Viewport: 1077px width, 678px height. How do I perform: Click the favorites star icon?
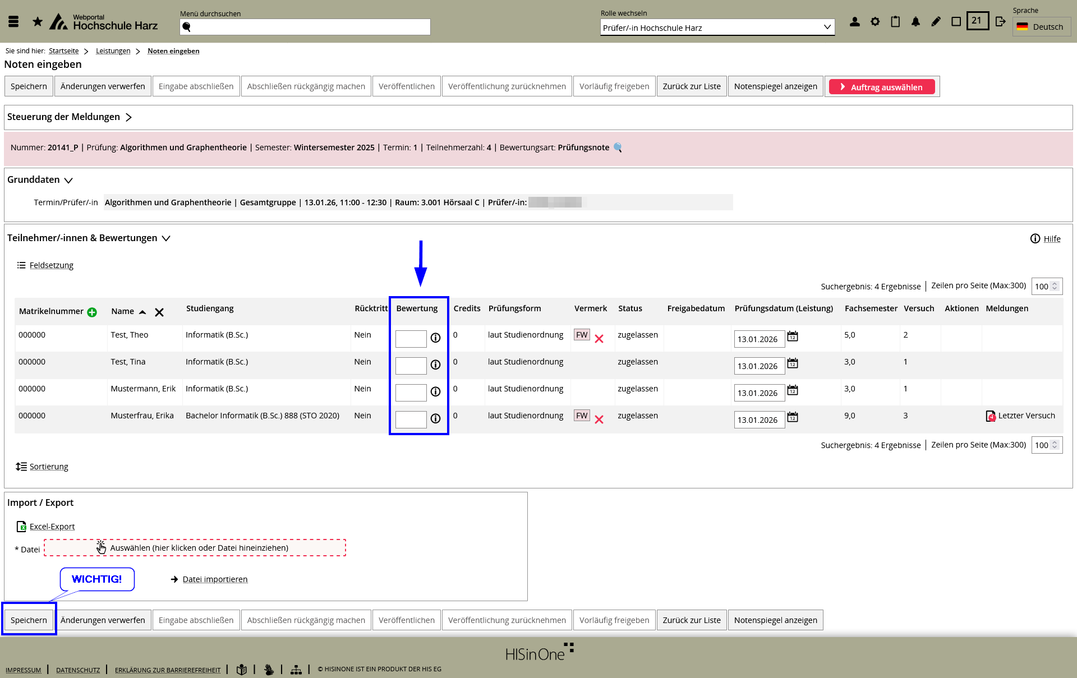(x=38, y=22)
